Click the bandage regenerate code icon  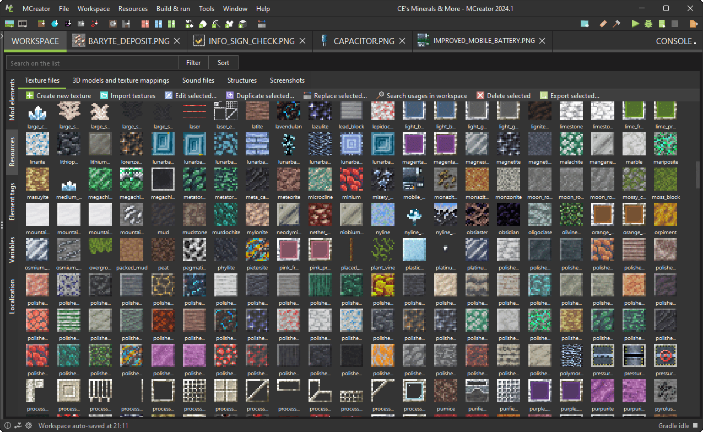click(x=603, y=24)
